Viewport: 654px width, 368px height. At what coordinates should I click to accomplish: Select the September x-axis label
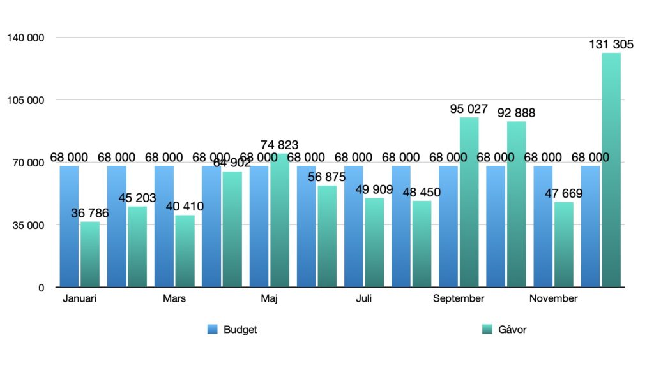point(459,298)
